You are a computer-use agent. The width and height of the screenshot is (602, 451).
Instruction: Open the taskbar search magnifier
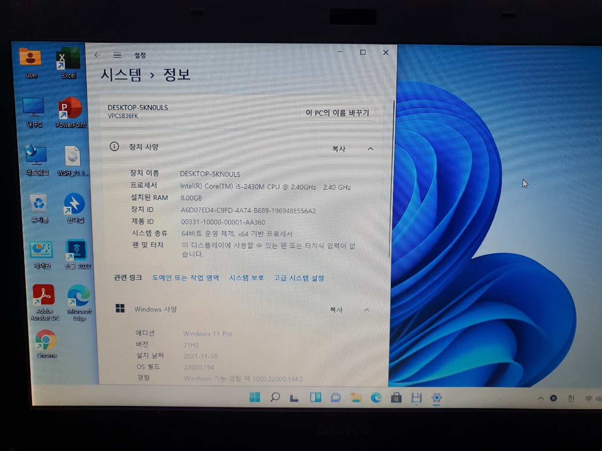point(275,397)
